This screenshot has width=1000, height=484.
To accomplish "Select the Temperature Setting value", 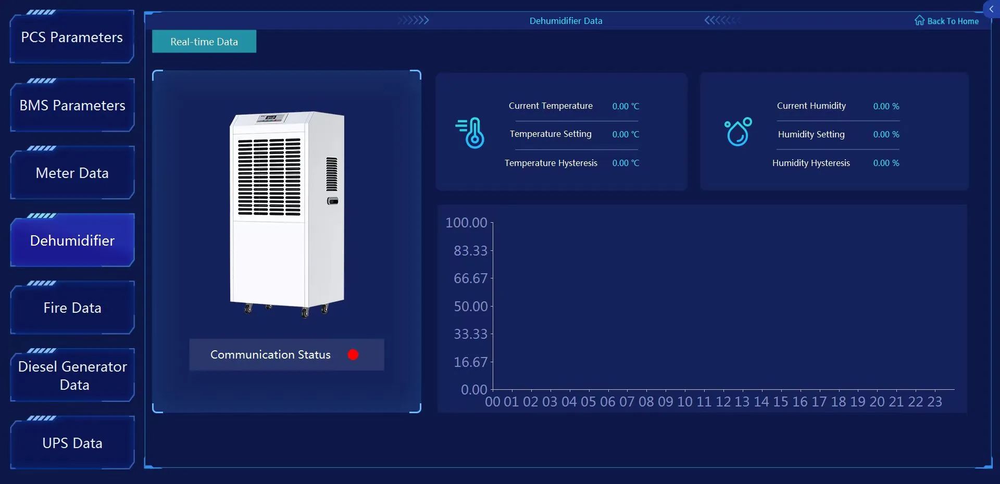I will [x=626, y=134].
